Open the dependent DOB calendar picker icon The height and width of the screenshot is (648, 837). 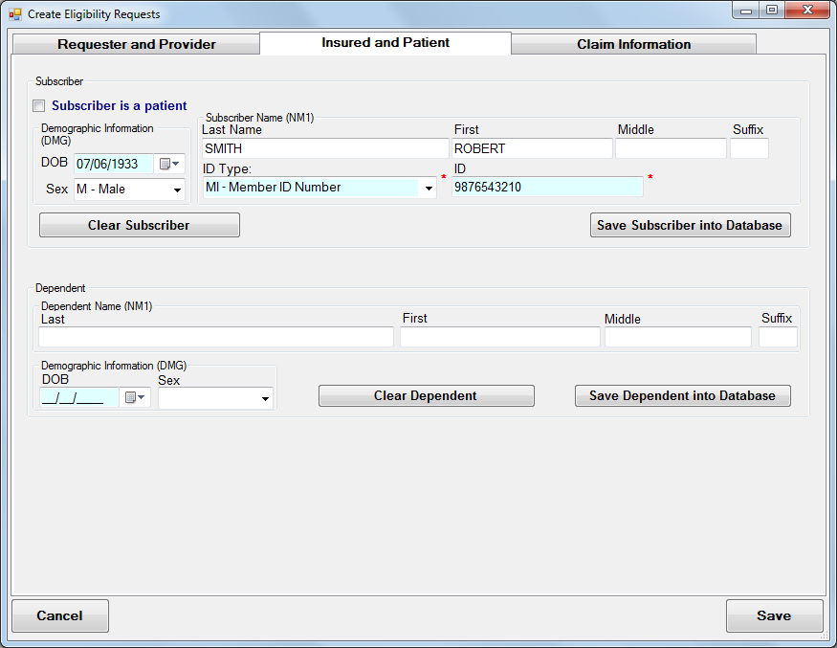(132, 396)
